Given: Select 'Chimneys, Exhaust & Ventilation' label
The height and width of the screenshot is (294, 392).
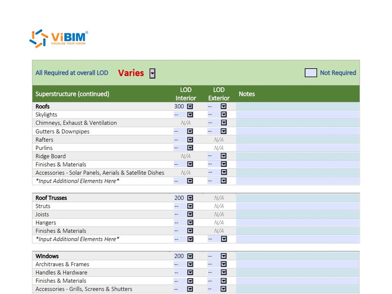Looking at the screenshot, I should (76, 123).
